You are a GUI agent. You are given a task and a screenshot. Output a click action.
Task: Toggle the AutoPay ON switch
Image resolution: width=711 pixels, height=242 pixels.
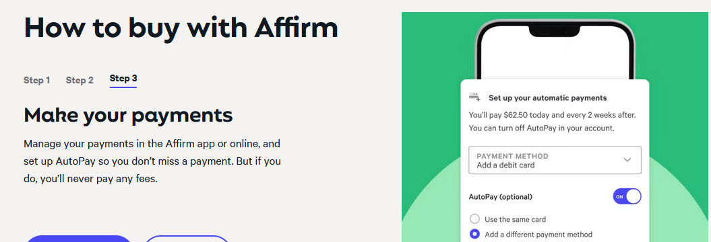click(x=627, y=196)
